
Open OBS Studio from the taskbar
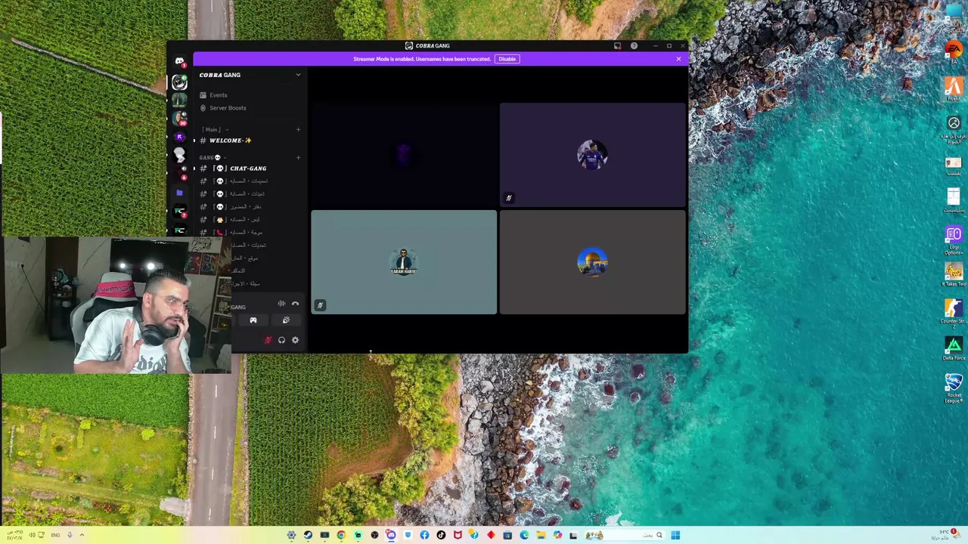tap(374, 535)
